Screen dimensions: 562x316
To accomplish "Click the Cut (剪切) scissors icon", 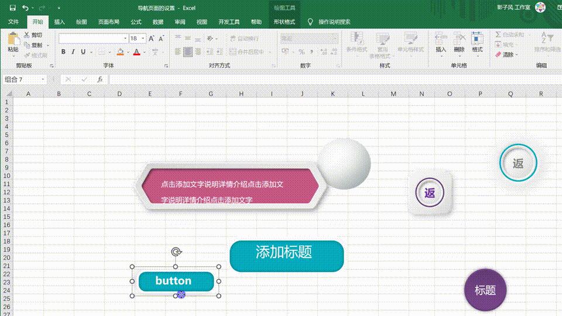I will click(x=27, y=36).
